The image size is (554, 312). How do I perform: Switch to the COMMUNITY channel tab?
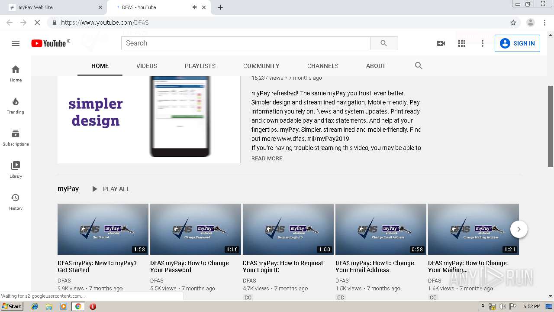pos(261,66)
